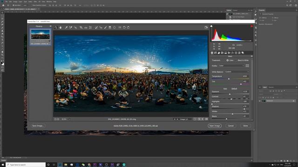Screen dimensions: 298x167
Task: Click the Exposure slider handle
Action: tap(230, 94)
